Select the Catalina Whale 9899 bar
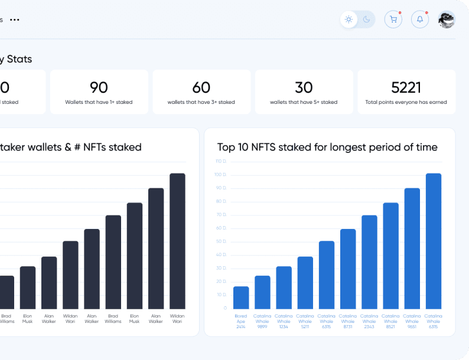469x360 pixels. pyautogui.click(x=262, y=292)
